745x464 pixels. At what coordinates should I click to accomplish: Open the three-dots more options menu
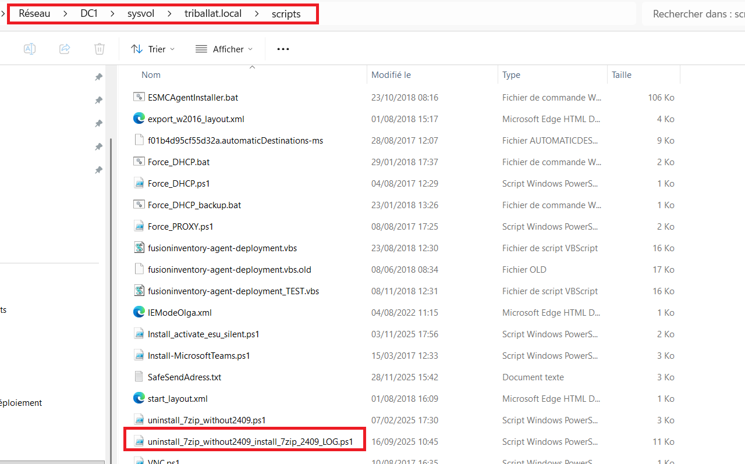click(283, 49)
